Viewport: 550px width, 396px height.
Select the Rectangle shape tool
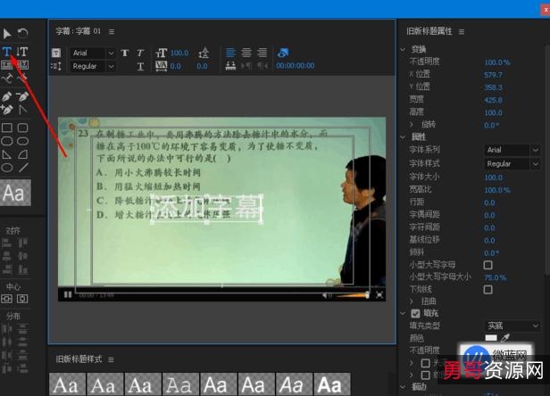click(x=7, y=127)
